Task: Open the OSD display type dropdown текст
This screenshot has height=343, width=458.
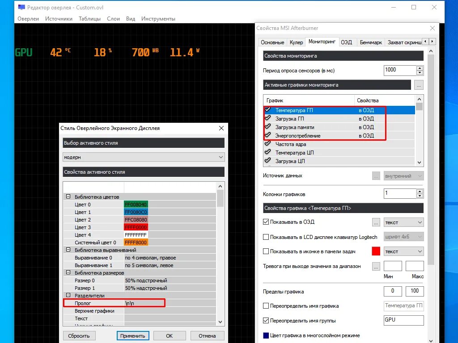Action: [403, 222]
